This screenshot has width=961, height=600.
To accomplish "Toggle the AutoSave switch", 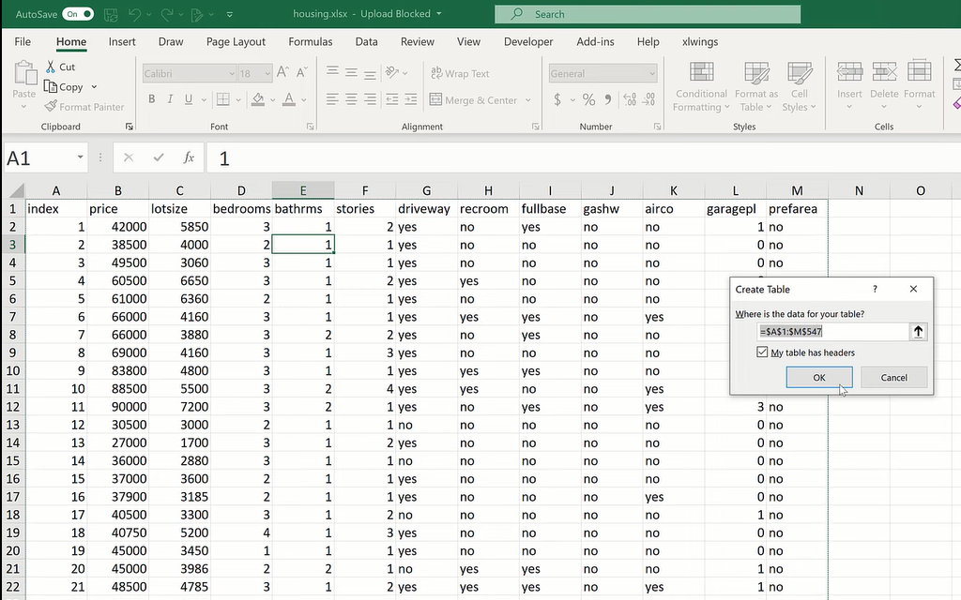I will 79,14.
